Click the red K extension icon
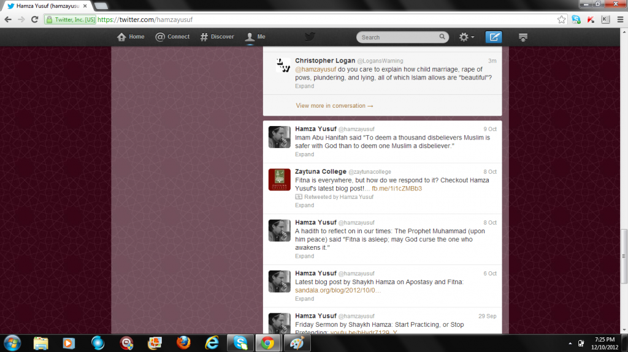 591,19
